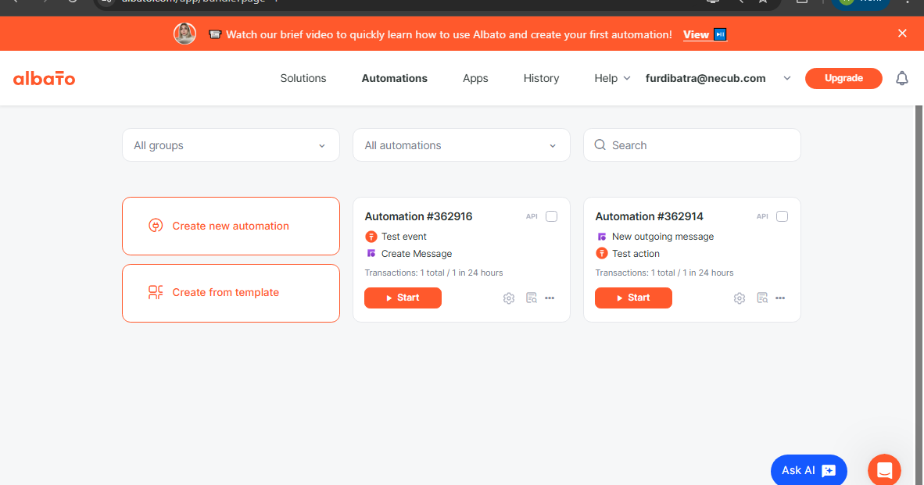Open more options for Automation #362916
The width and height of the screenshot is (924, 485).
click(550, 298)
